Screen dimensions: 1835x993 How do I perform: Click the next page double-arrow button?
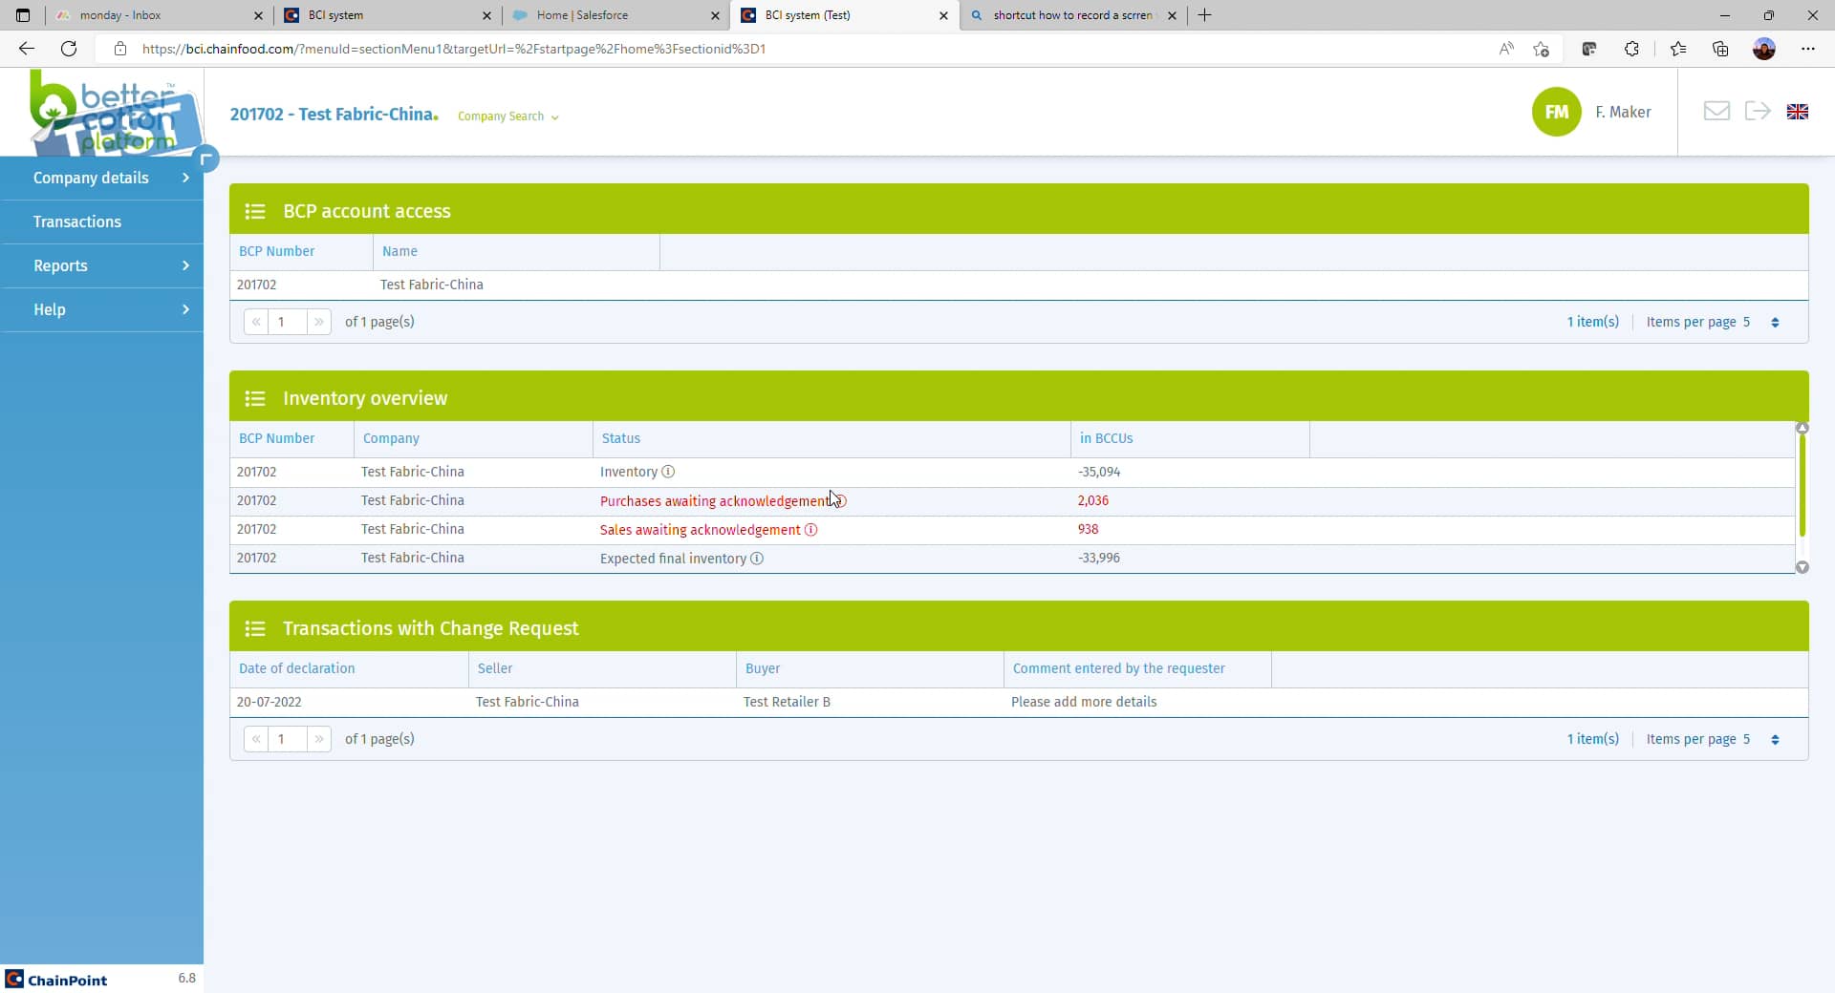pyautogui.click(x=319, y=322)
